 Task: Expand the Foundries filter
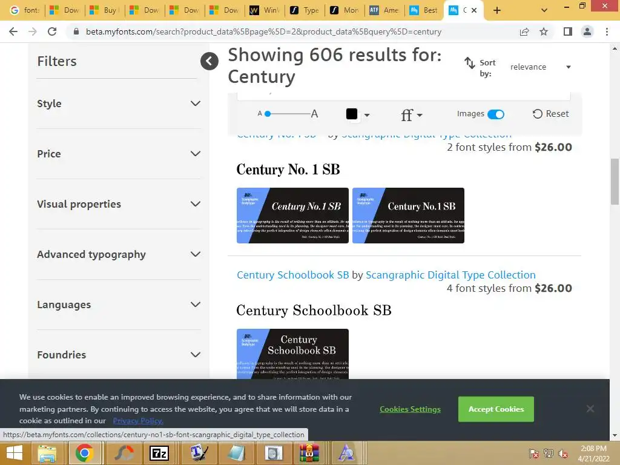click(119, 355)
